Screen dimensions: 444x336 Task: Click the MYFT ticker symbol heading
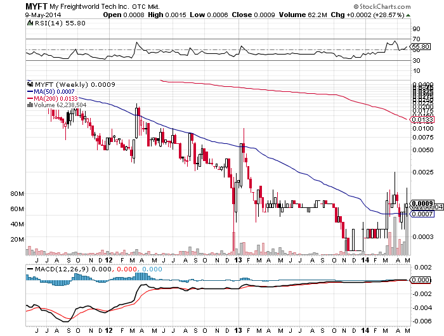(x=37, y=6)
